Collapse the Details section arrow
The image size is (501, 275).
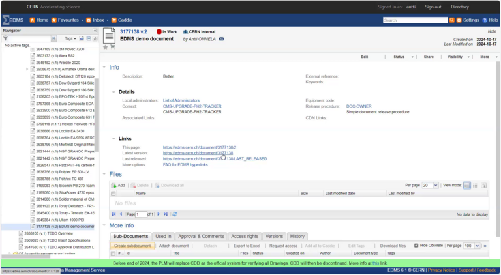[x=114, y=92]
